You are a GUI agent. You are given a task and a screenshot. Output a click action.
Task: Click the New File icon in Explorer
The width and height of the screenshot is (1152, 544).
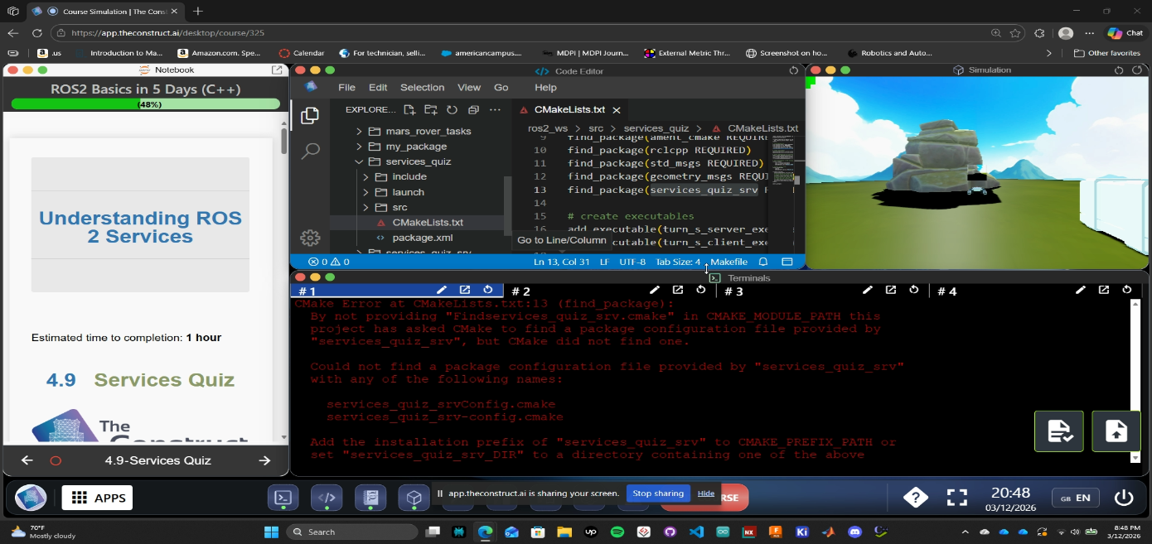[x=409, y=109]
